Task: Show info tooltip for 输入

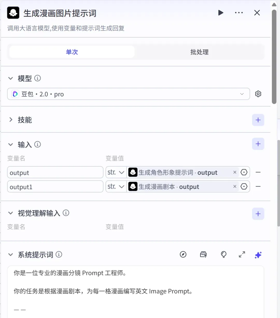Action: (x=38, y=144)
